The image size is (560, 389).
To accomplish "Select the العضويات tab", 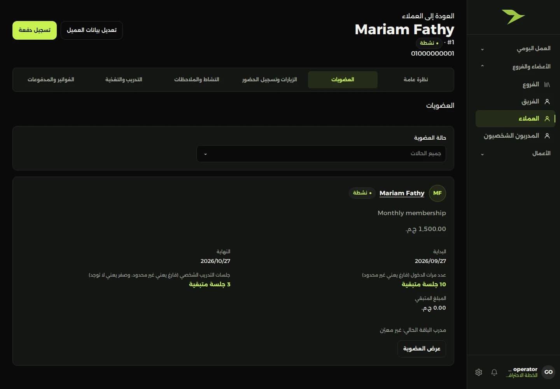I will (x=343, y=80).
